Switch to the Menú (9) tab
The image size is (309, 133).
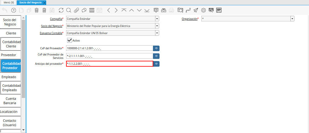tap(9, 2)
